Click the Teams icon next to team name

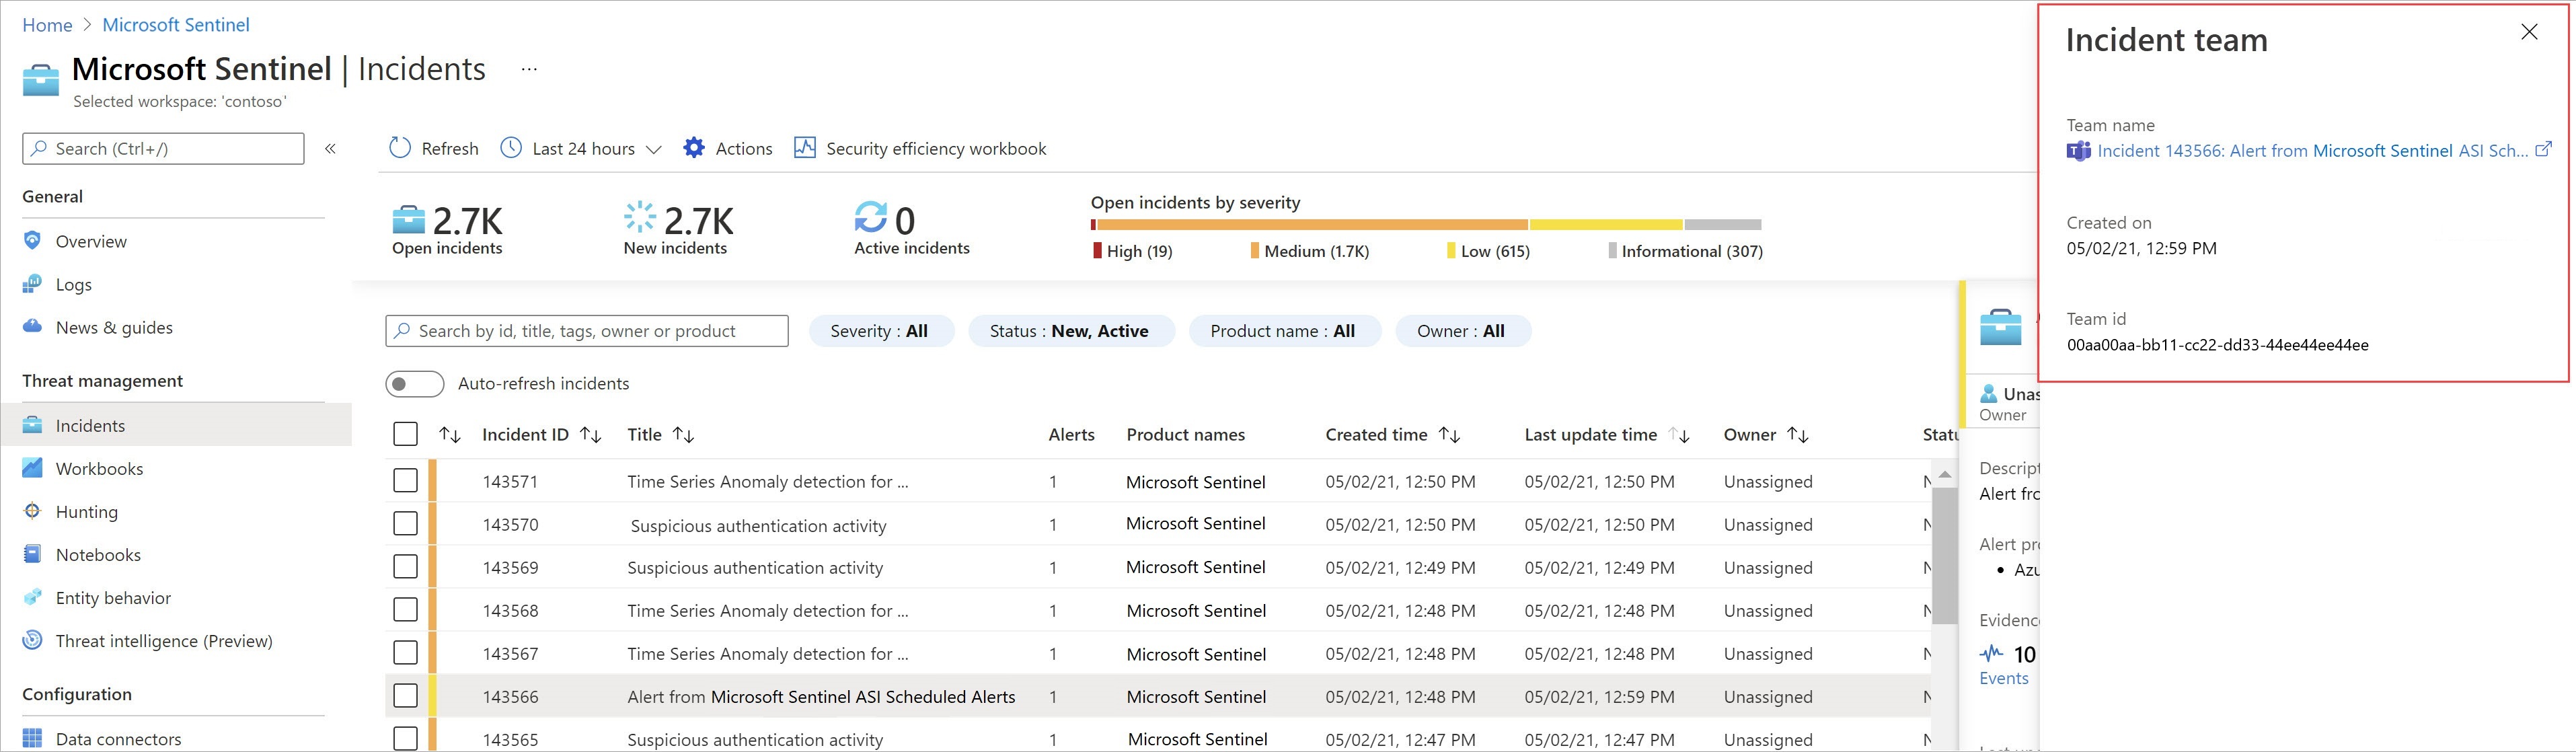[2079, 151]
